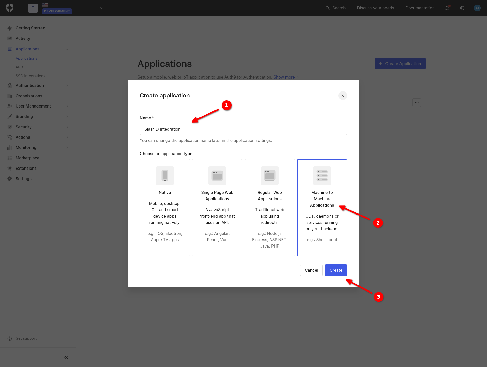Go to the SSO Integrations page
The width and height of the screenshot is (487, 367).
click(x=30, y=76)
